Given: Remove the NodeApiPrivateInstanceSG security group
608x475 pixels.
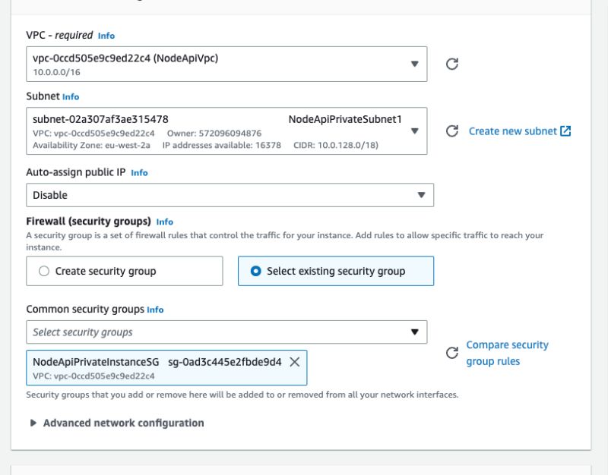Looking at the screenshot, I should point(296,362).
